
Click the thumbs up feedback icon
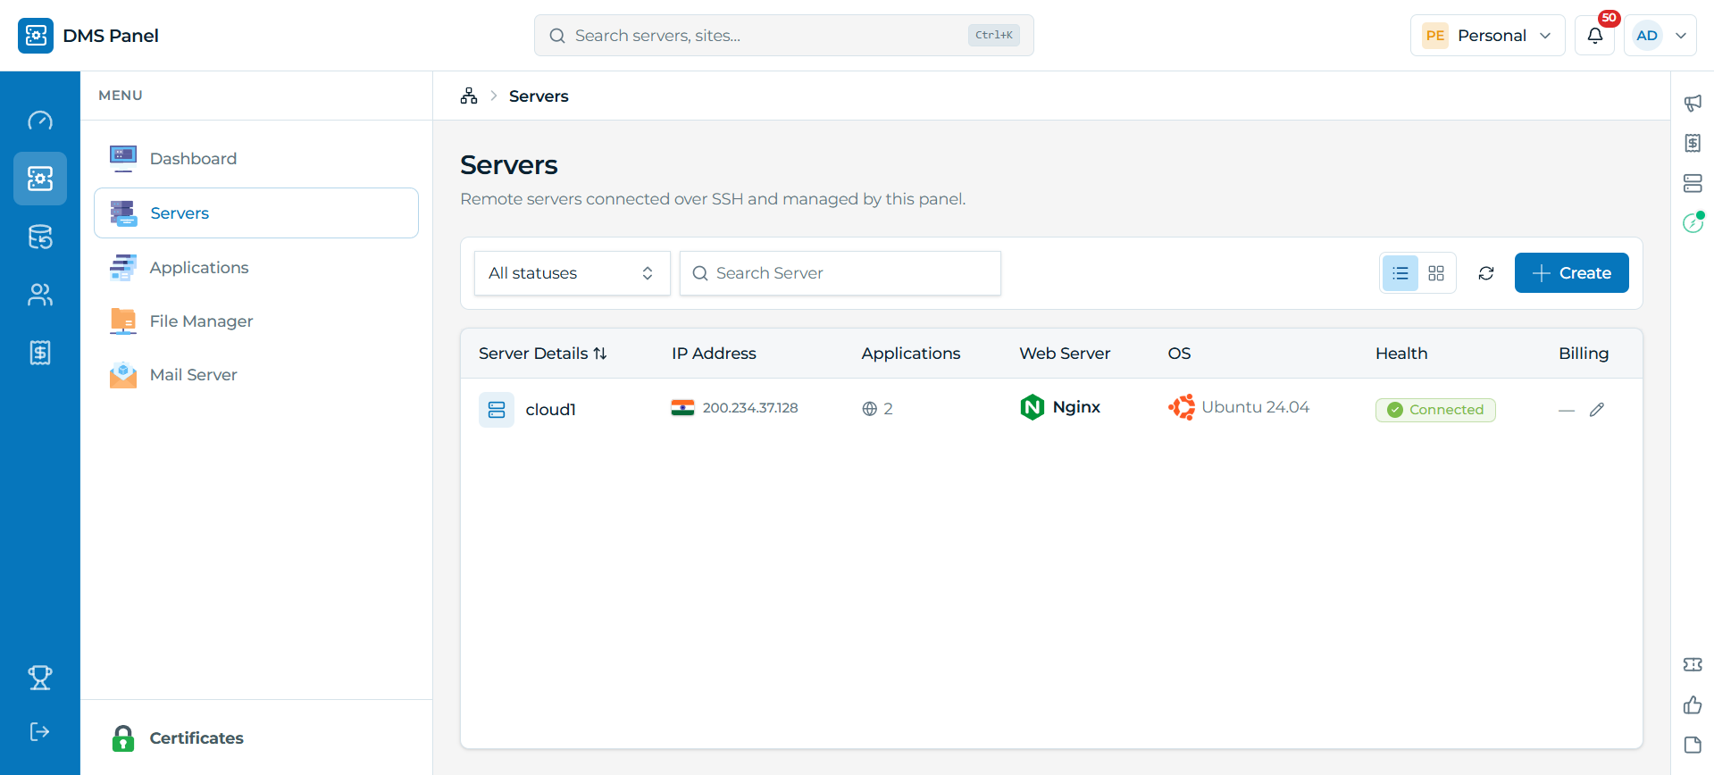pos(1693,705)
